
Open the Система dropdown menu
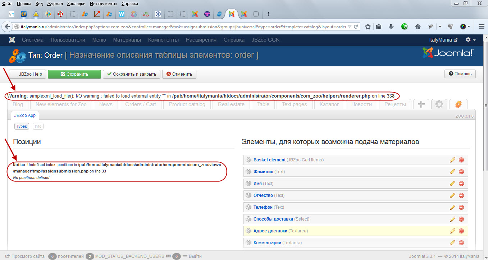click(x=32, y=40)
